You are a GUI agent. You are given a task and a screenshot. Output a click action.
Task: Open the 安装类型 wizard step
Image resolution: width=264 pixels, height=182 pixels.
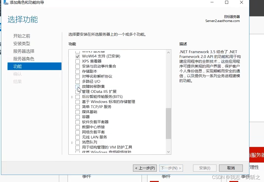click(x=22, y=44)
